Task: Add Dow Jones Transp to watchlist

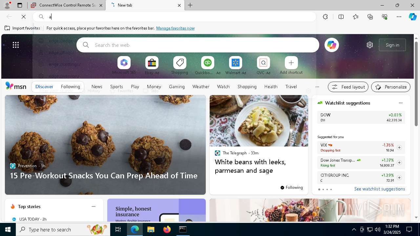Action: 399,163
